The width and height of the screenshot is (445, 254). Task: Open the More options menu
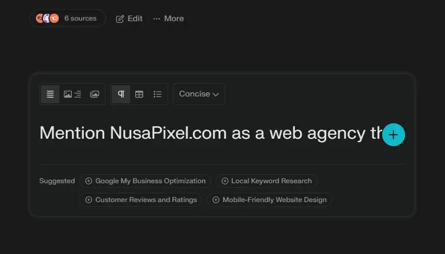pyautogui.click(x=168, y=19)
